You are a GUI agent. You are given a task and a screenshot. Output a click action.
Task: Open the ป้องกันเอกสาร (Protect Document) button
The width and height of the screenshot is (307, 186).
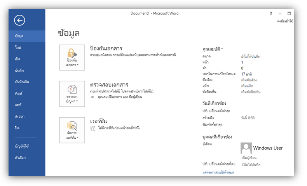click(72, 57)
